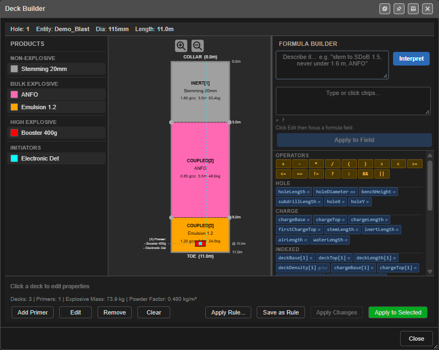The image size is (439, 350).
Task: Click the Save as Rule button
Action: [x=281, y=312]
